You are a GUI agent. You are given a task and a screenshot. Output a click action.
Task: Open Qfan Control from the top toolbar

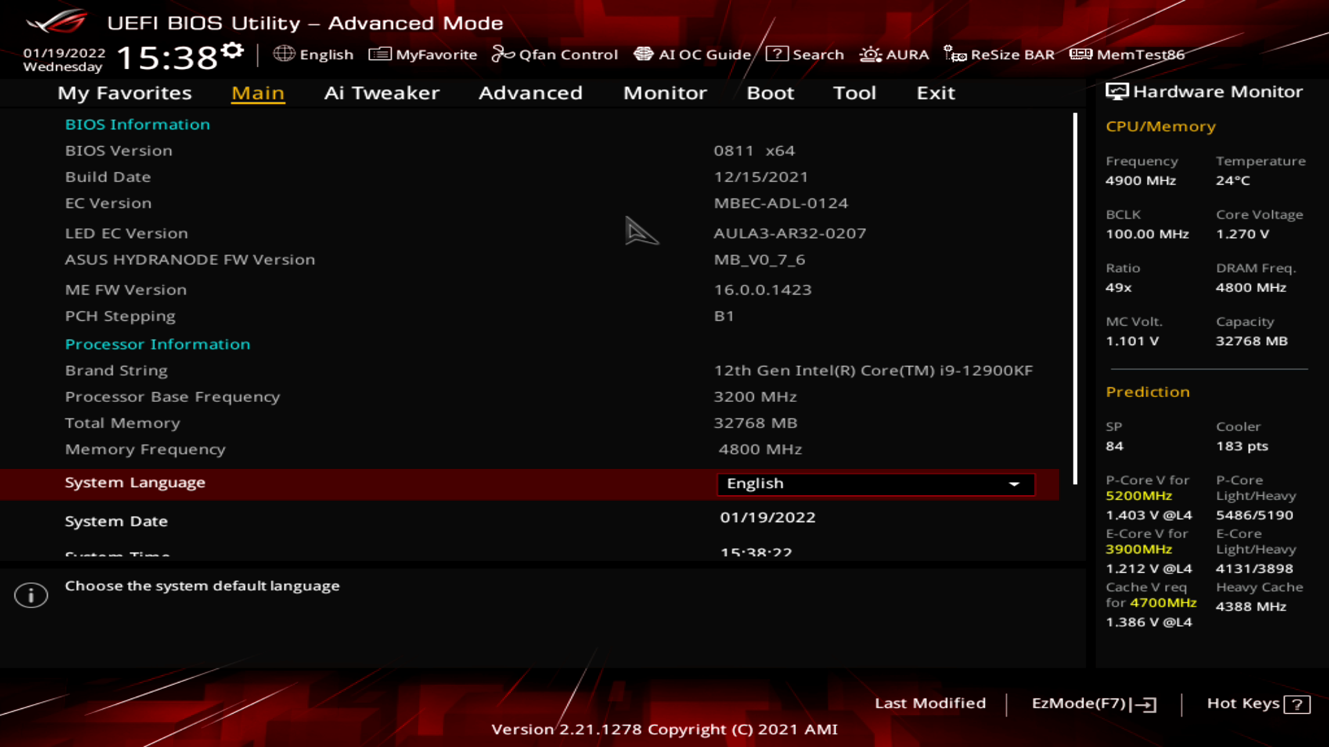[554, 55]
